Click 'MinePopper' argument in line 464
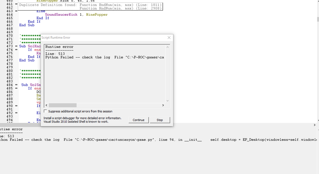Viewport: 319px width, 174px height. (x=97, y=14)
